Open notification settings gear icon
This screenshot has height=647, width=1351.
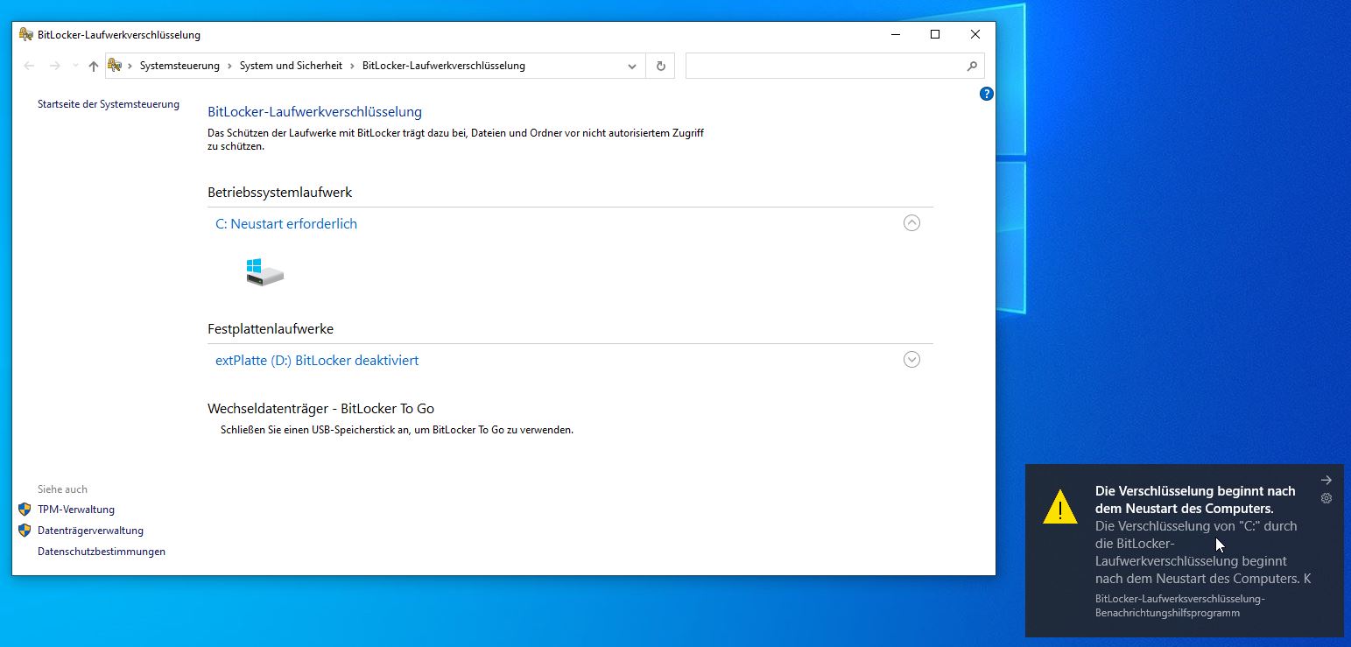[x=1326, y=499]
